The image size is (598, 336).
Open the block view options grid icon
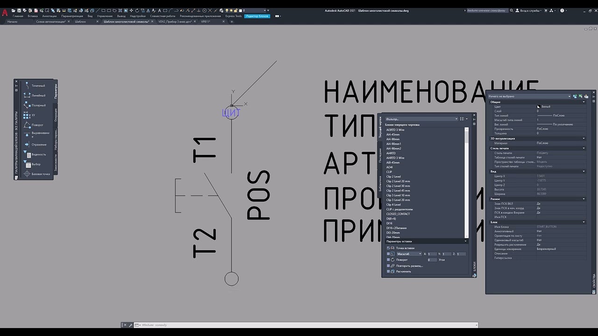point(462,119)
